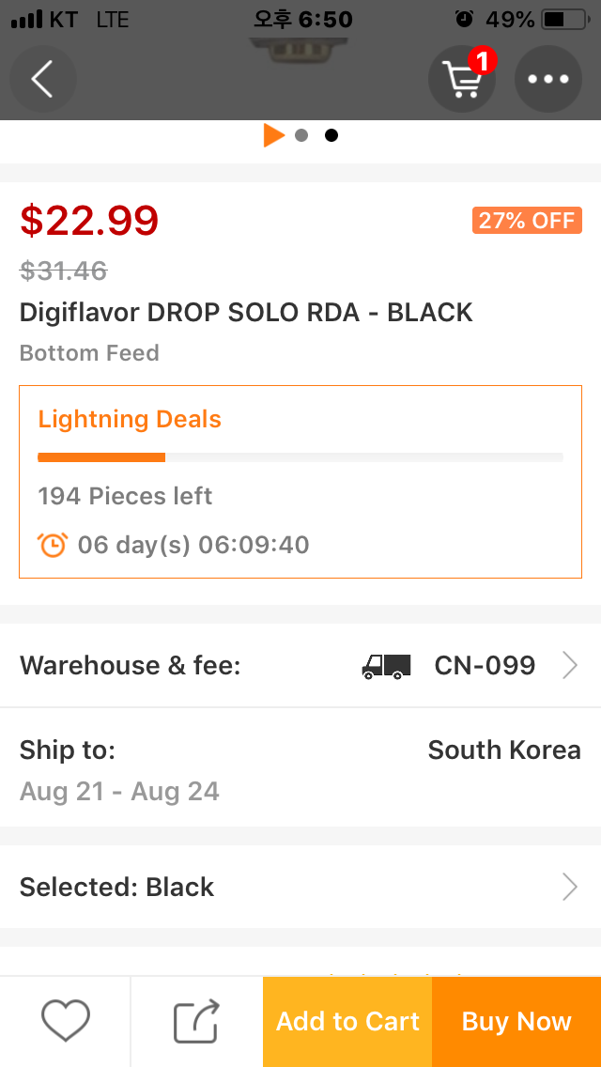Expand the Selected: Black options chevron
The image size is (601, 1067).
point(570,887)
